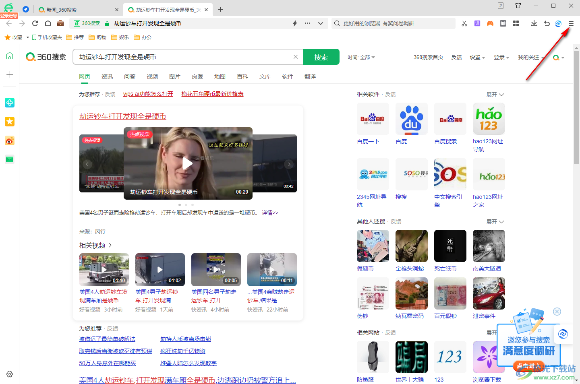This screenshot has height=384, width=580.
Task: Expand the 其他人还搜 section via 展开
Action: [x=495, y=222]
